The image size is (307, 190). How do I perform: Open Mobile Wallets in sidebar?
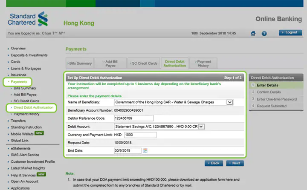pyautogui.click(x=23, y=133)
